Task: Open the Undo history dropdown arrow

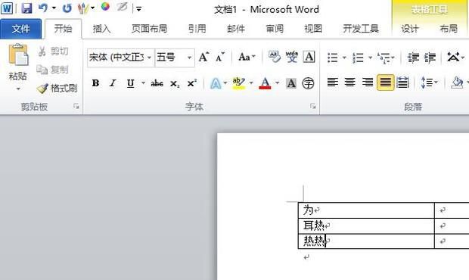Action: tap(54, 8)
